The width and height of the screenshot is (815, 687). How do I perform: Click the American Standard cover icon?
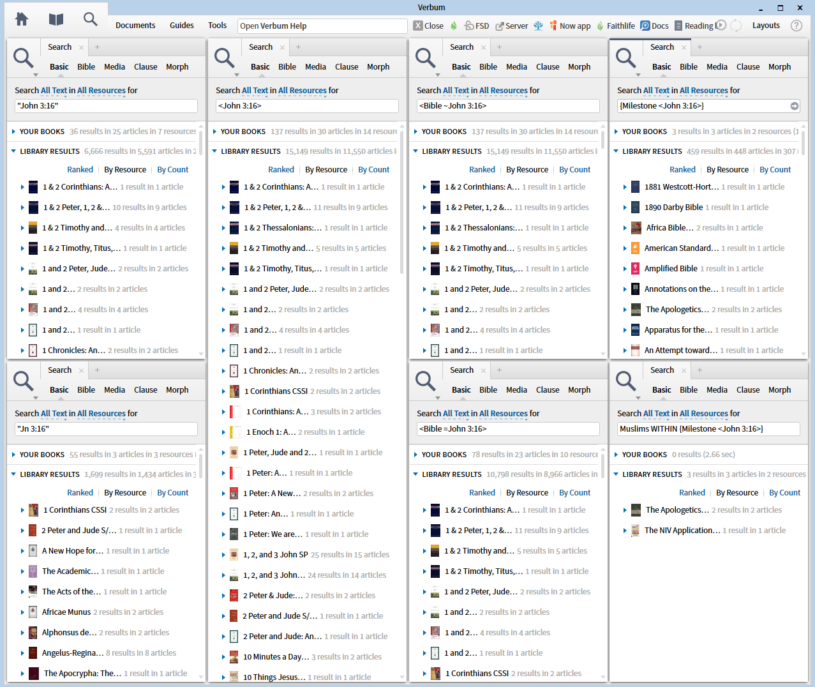click(x=635, y=248)
